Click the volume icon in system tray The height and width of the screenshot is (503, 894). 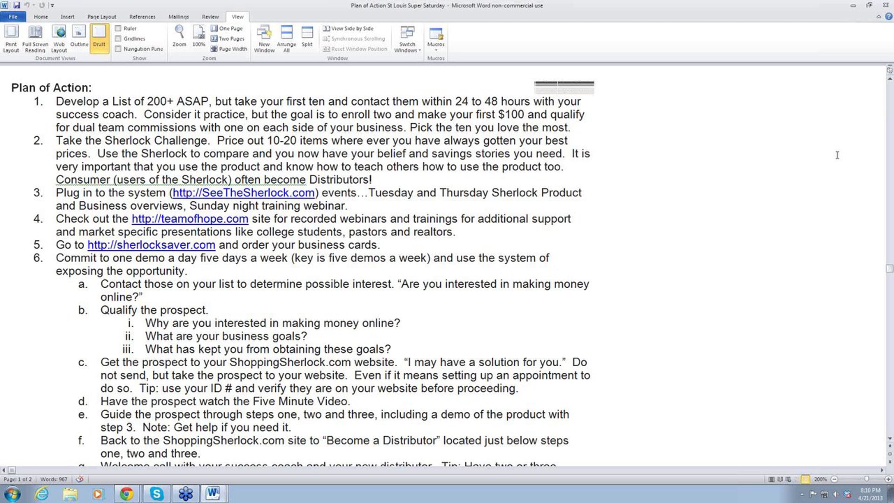pos(836,494)
